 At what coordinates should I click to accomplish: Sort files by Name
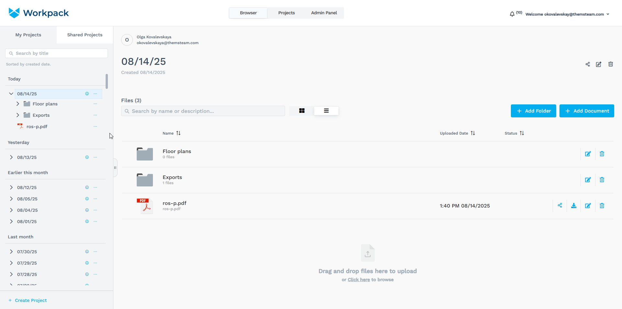click(x=178, y=133)
